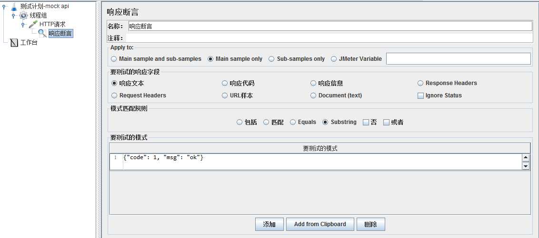
Task: Click the Add from Clipboard button
Action: [320, 224]
